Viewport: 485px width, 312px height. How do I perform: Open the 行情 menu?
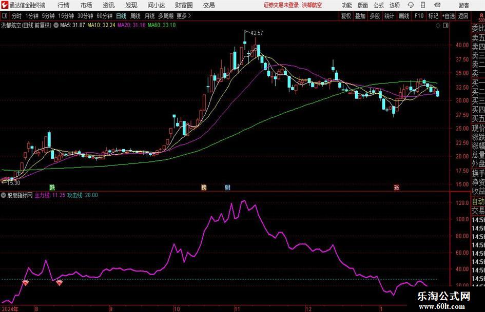click(64, 5)
